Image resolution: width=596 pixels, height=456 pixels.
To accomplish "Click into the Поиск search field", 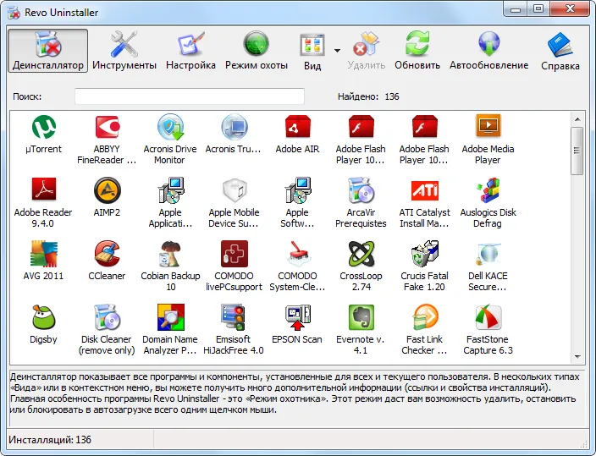I will tap(190, 96).
